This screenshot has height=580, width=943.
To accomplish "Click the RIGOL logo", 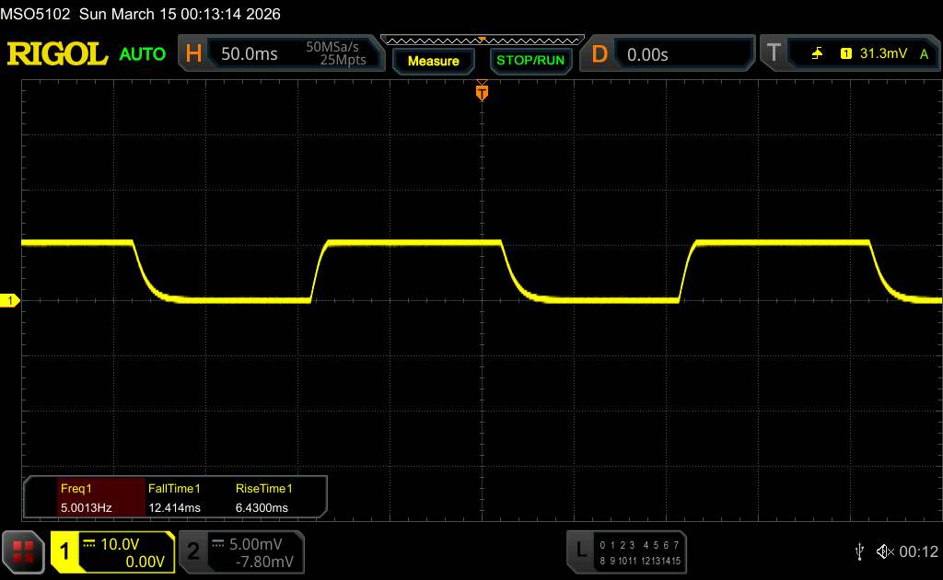I will coord(57,54).
